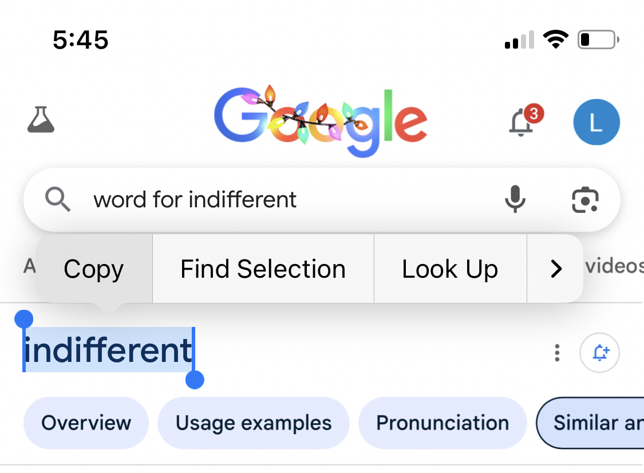Switch to the Overview chip
The height and width of the screenshot is (473, 644).
86,423
